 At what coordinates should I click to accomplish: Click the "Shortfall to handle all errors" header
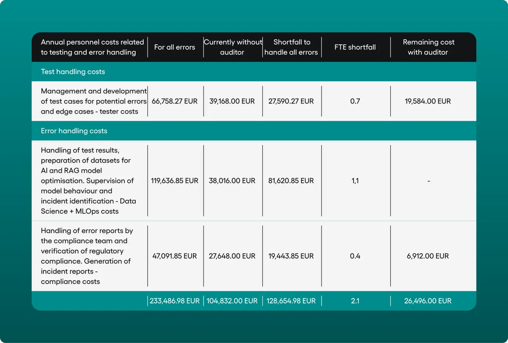point(291,47)
